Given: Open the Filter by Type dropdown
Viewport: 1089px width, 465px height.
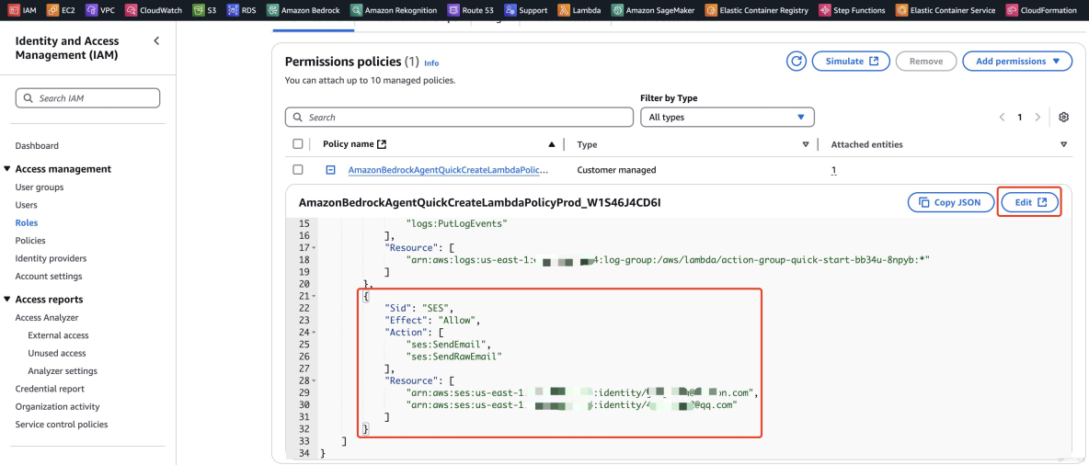Looking at the screenshot, I should (x=728, y=118).
